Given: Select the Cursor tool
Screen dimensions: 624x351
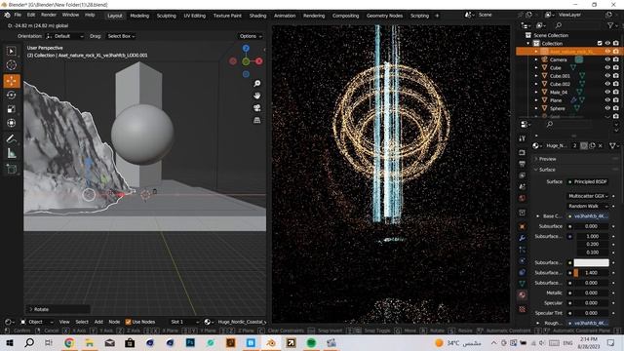Looking at the screenshot, I should point(12,65).
